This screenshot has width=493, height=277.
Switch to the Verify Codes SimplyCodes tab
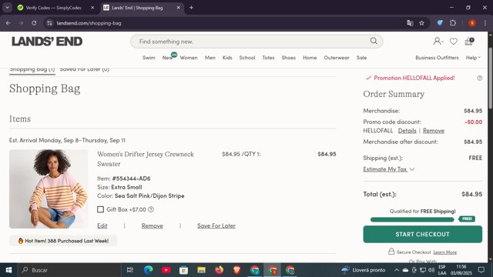[x=53, y=8]
